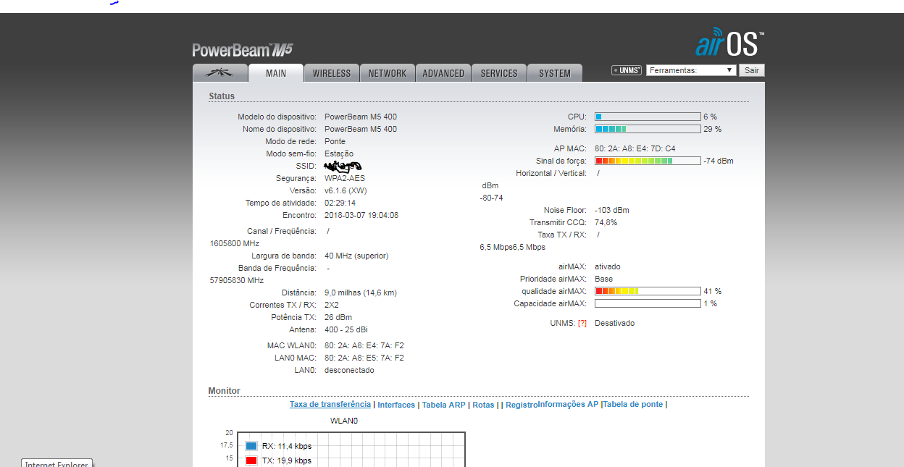Click the Monitor section heading
This screenshot has height=467, width=904.
pyautogui.click(x=224, y=391)
